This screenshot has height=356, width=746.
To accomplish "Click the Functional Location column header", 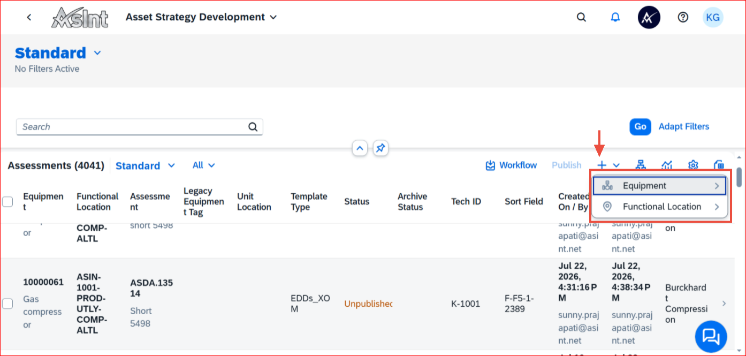I will [97, 202].
